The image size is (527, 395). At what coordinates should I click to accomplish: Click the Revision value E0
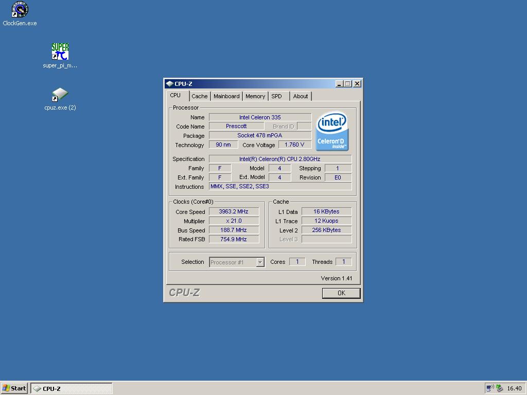click(338, 177)
